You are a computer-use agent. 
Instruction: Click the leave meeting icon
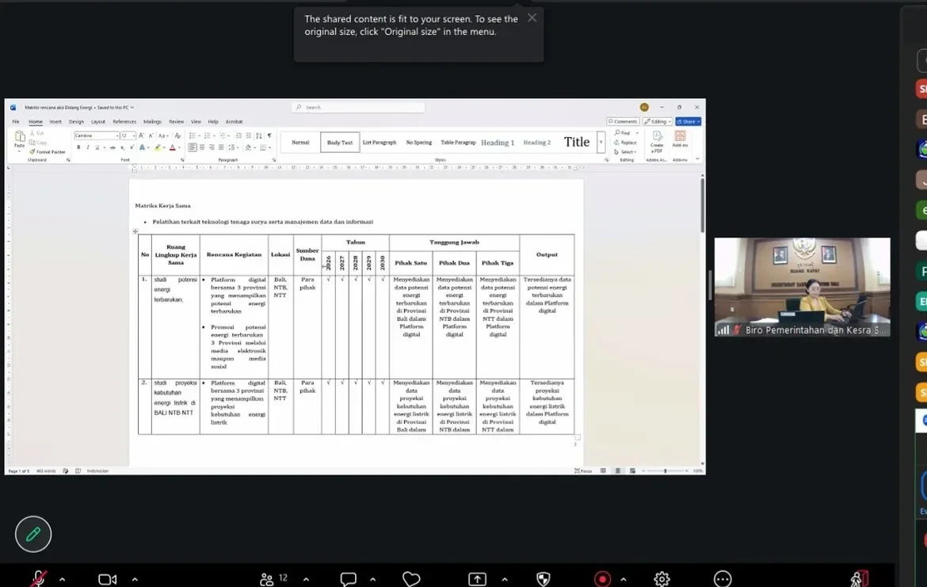pyautogui.click(x=859, y=579)
